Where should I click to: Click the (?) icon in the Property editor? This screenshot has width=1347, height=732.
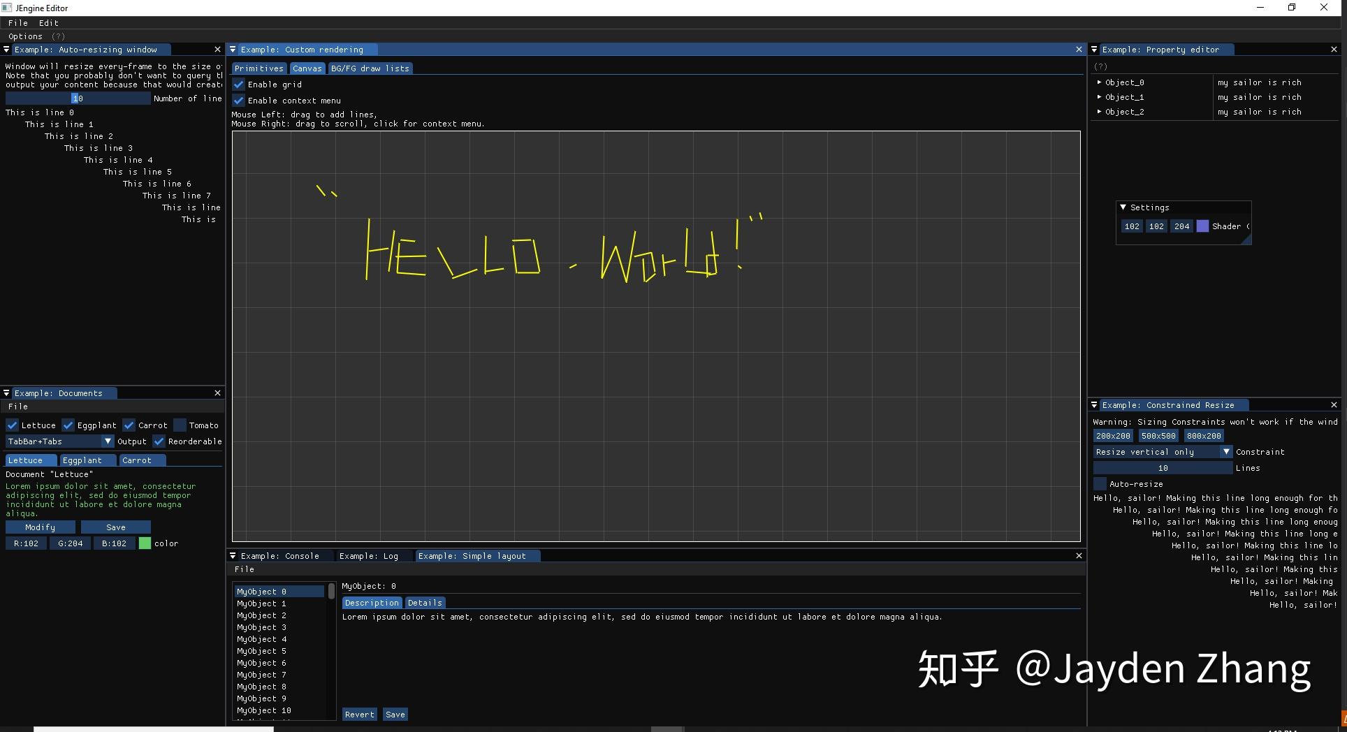click(1101, 66)
